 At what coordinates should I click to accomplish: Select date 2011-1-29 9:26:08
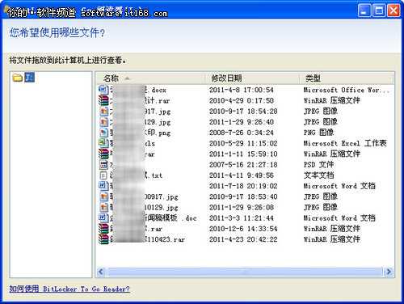242,207
